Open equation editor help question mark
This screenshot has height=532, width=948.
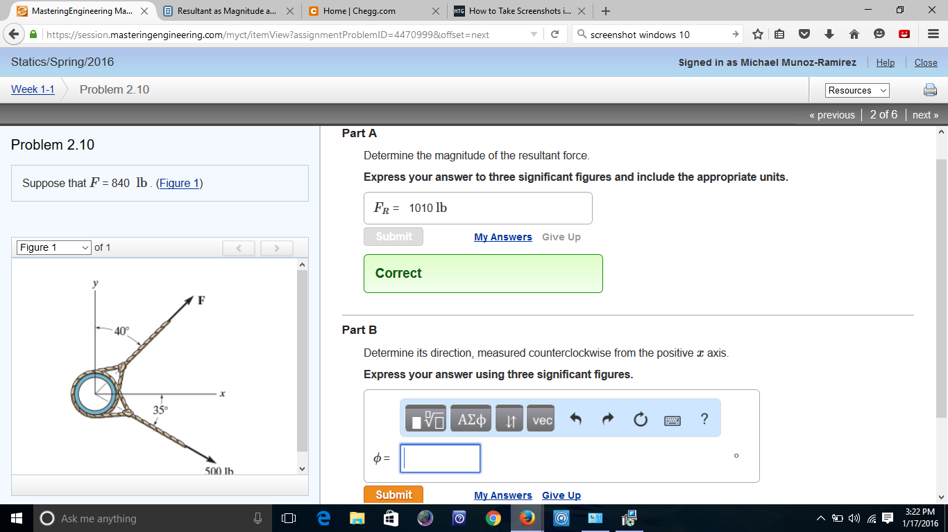(x=704, y=419)
